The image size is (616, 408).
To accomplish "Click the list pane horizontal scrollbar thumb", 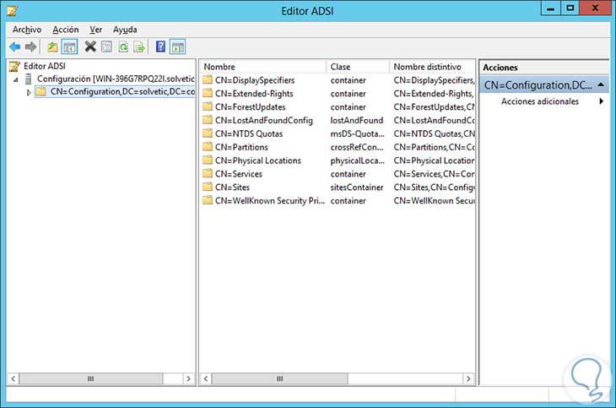I will point(279,379).
